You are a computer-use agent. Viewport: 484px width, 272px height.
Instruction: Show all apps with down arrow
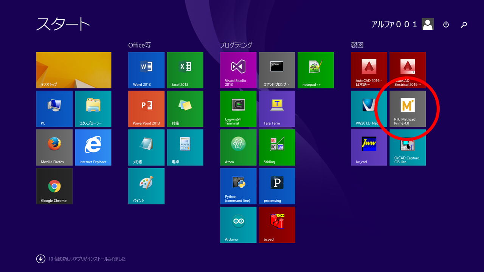click(40, 259)
